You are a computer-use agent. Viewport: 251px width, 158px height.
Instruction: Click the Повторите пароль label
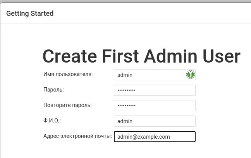(67, 105)
